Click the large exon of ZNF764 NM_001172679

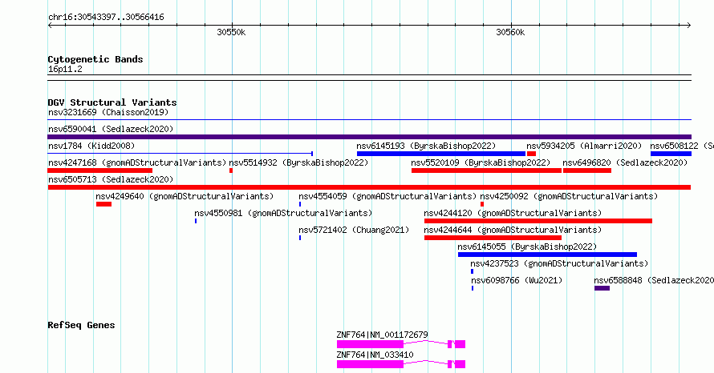pyautogui.click(x=370, y=344)
